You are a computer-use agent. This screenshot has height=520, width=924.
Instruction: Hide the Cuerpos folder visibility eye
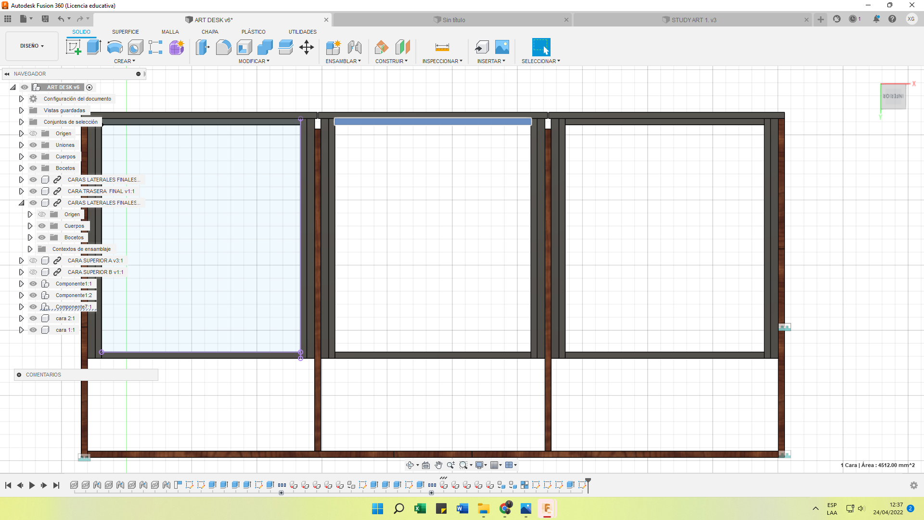33,156
